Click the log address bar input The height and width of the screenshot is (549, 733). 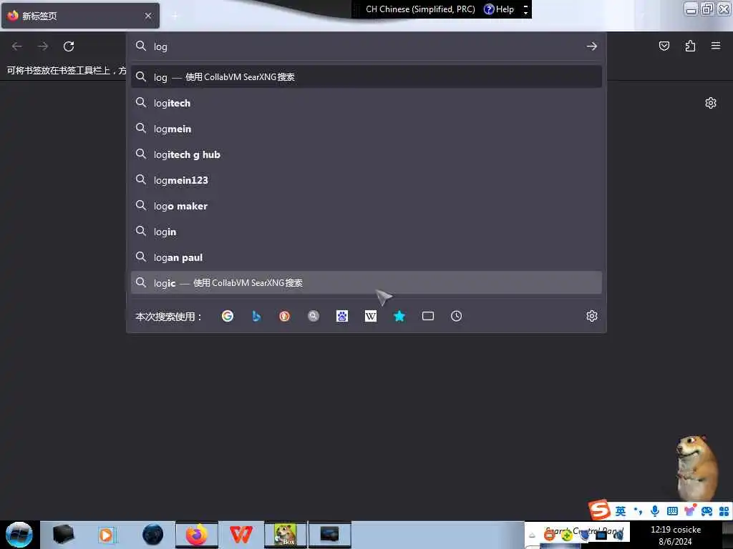point(366,46)
